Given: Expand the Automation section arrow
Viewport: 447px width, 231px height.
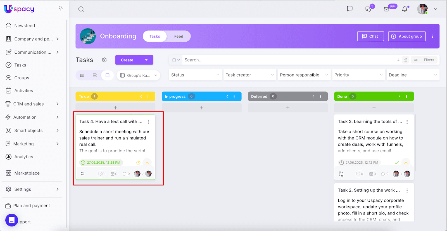Looking at the screenshot, I should pyautogui.click(x=58, y=117).
